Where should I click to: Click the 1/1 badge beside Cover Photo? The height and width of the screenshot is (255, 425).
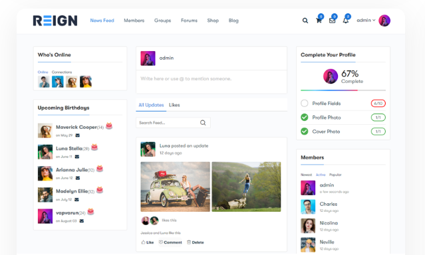click(378, 131)
